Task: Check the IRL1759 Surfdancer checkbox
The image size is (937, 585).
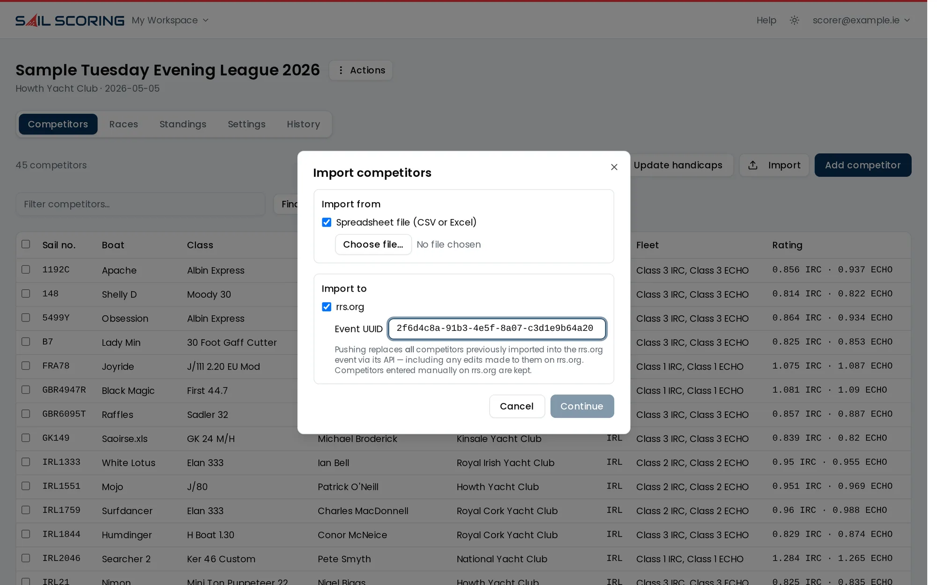Action: tap(26, 510)
